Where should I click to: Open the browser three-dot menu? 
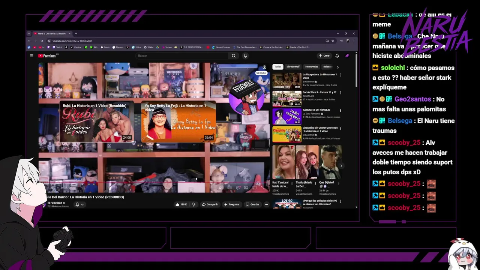[x=354, y=41]
